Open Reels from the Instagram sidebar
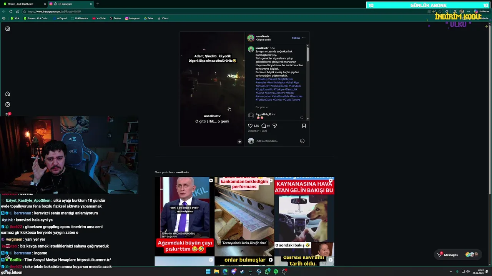492x276 pixels. point(8,104)
